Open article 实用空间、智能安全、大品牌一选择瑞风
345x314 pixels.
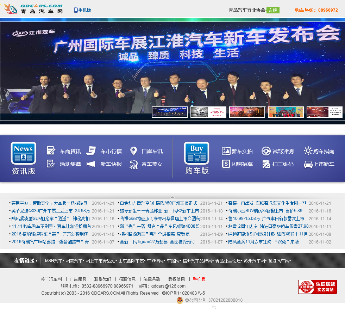tap(49, 203)
